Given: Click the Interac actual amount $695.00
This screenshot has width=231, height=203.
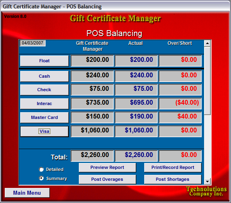Looking at the screenshot, I should click(136, 103).
